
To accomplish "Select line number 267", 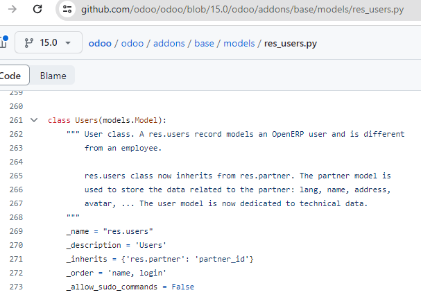I will point(16,203).
